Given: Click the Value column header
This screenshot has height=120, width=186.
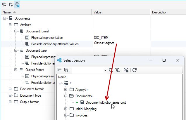Looking at the screenshot, I should tap(121, 12).
